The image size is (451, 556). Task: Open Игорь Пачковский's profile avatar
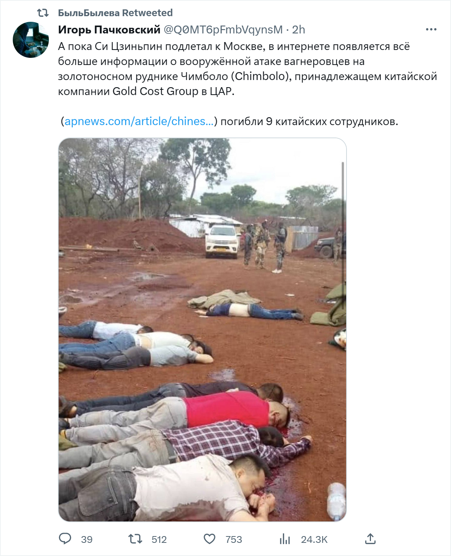[31, 40]
